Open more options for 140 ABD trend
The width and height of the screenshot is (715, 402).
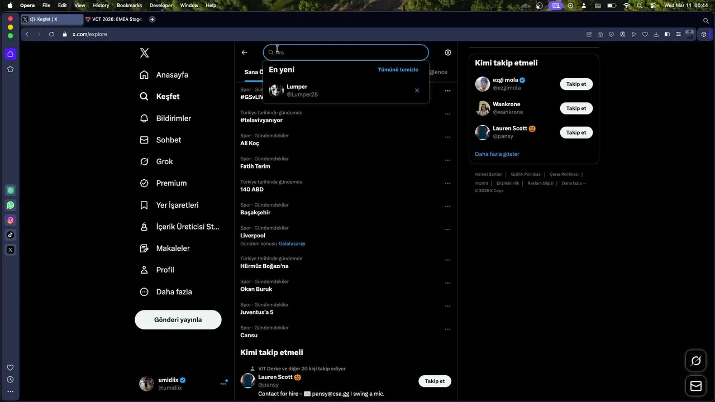[x=447, y=183]
